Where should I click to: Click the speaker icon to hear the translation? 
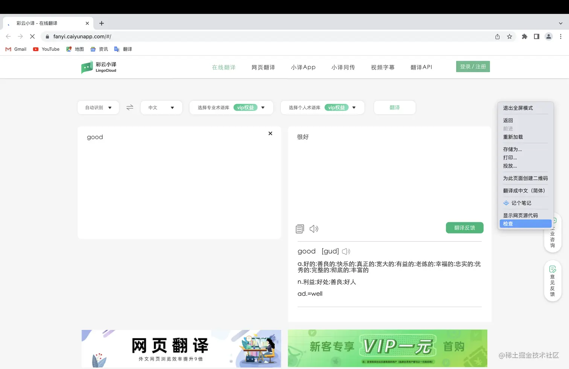[x=314, y=228]
